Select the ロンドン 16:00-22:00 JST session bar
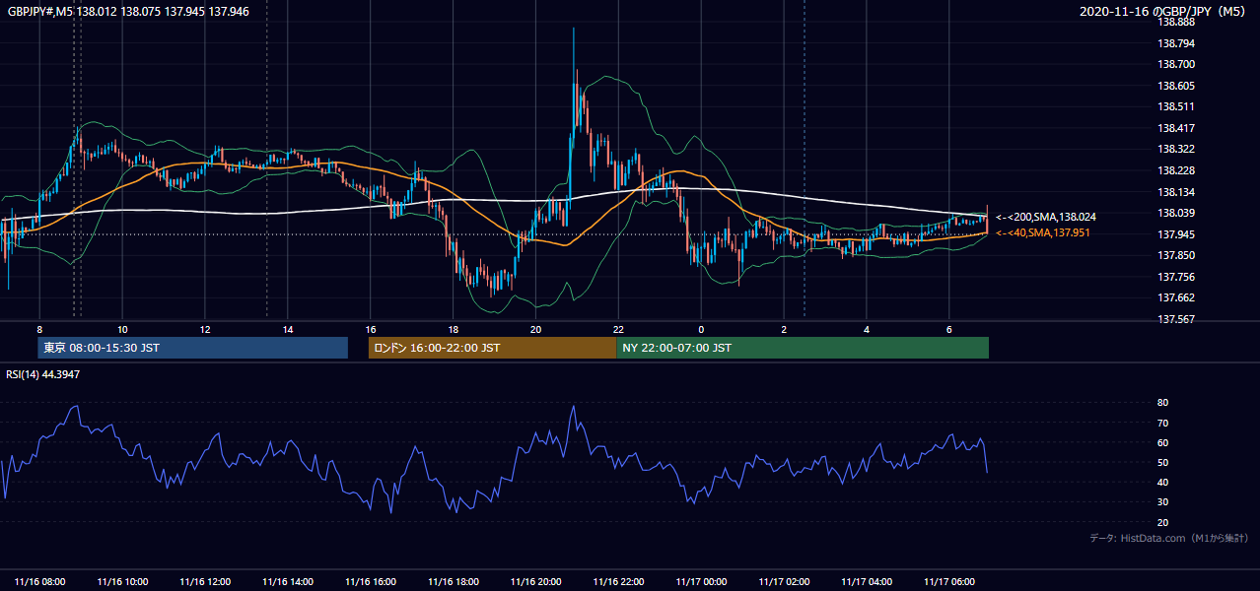1260x591 pixels. [492, 348]
